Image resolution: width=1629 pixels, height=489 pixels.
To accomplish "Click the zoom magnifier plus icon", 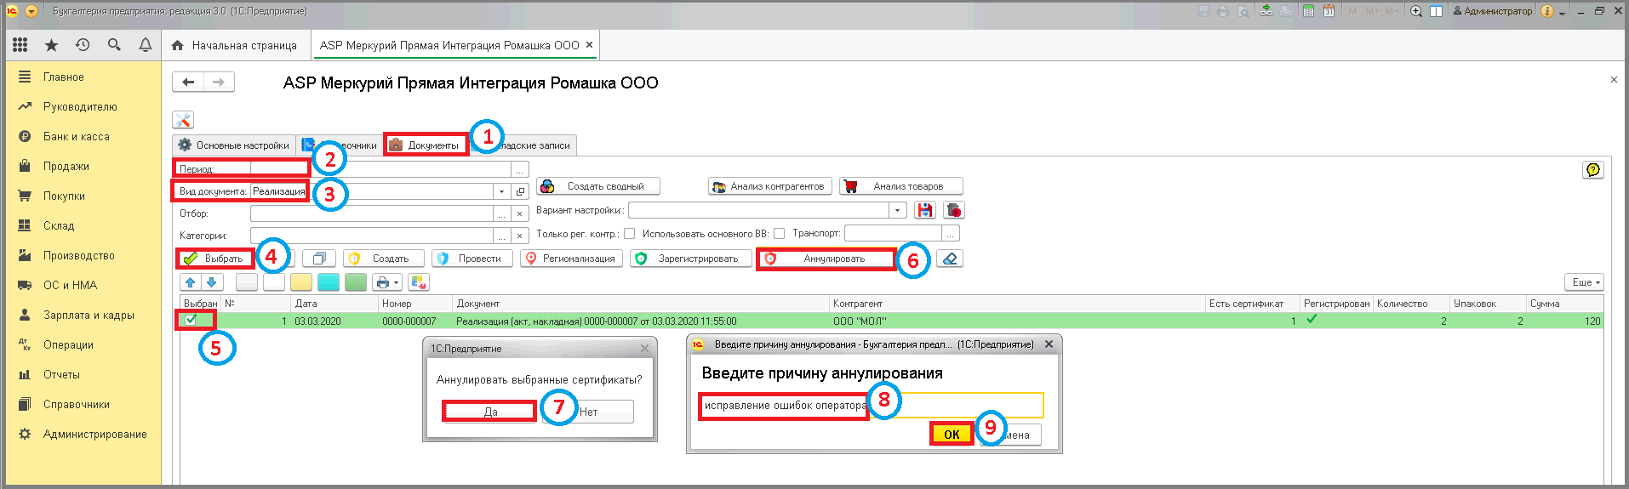I will [1416, 11].
